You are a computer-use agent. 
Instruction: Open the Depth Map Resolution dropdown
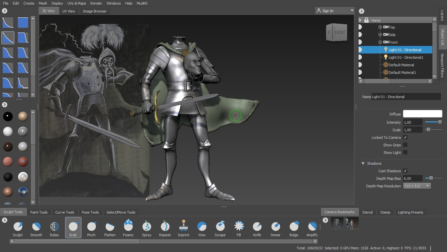point(417,186)
